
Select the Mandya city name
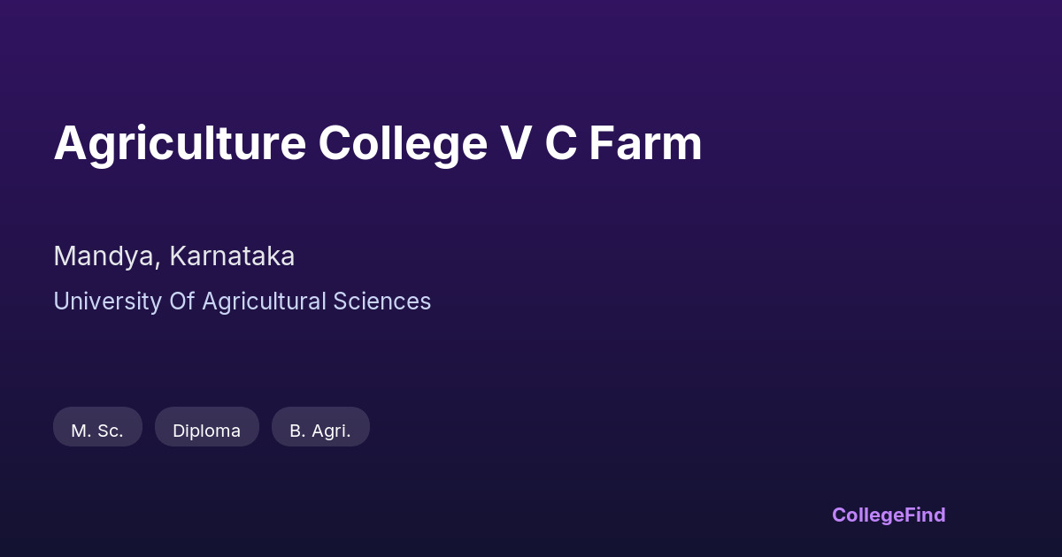pos(104,256)
